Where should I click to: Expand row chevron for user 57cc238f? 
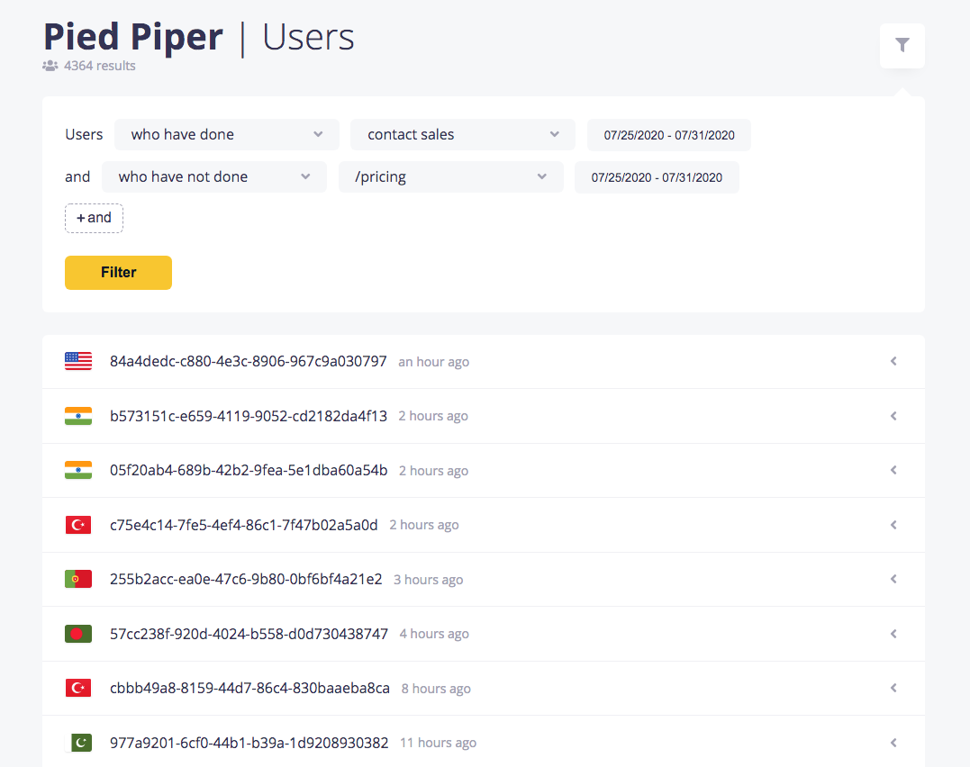[893, 634]
